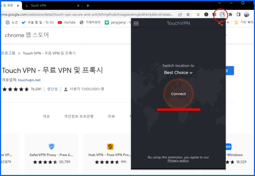The height and width of the screenshot is (176, 255).
Task: Click the 76,041 rating count
Action: pyautogui.click(x=36, y=89)
